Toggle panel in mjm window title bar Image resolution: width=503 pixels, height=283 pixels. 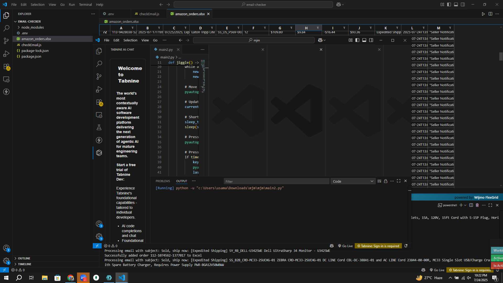coord(364,40)
